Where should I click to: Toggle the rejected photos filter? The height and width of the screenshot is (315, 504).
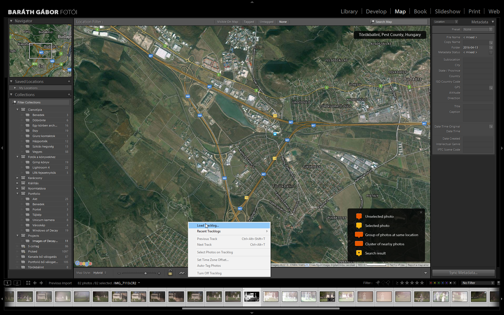tap(388, 283)
